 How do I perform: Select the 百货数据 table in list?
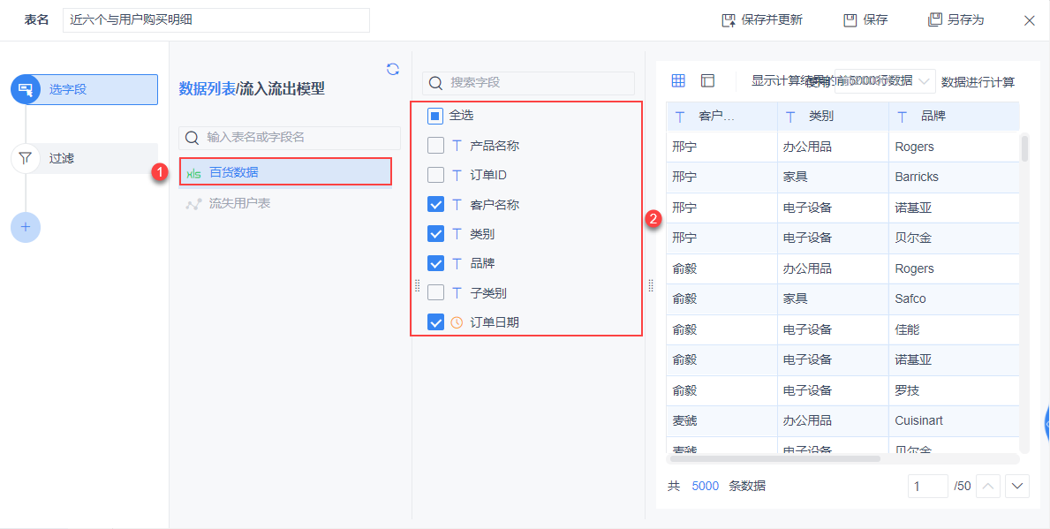coord(285,172)
